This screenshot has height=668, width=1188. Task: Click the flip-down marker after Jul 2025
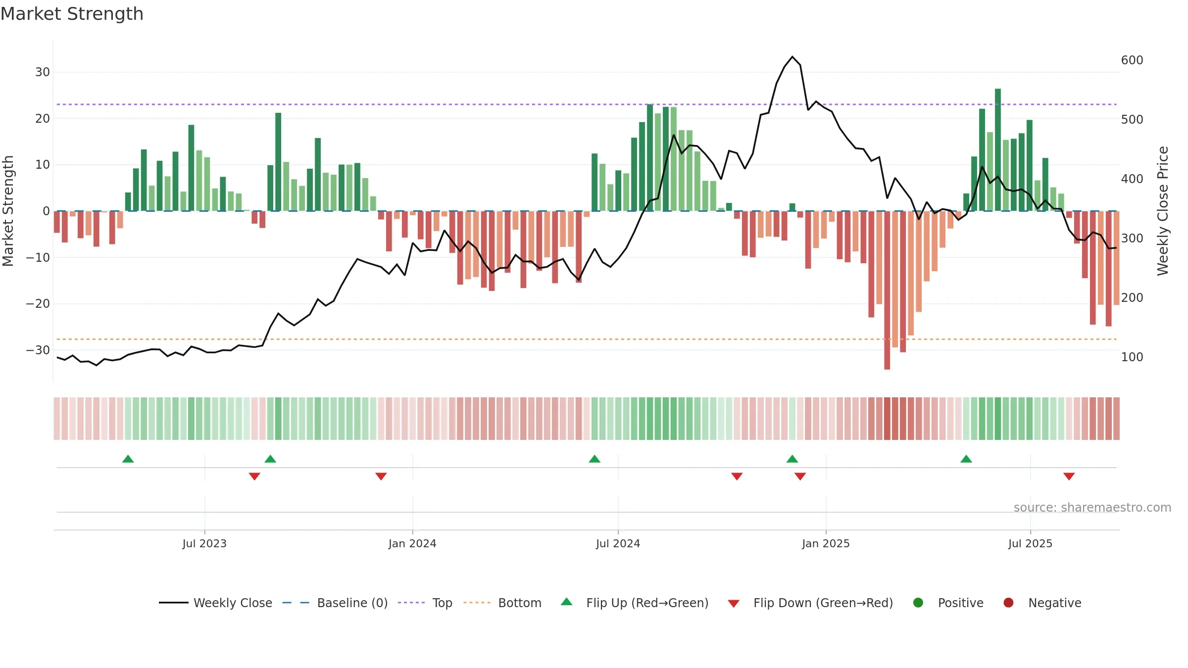point(1069,477)
